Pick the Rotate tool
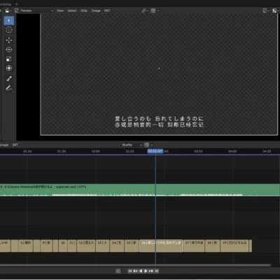The width and height of the screenshot is (280, 280). pyautogui.click(x=9, y=50)
